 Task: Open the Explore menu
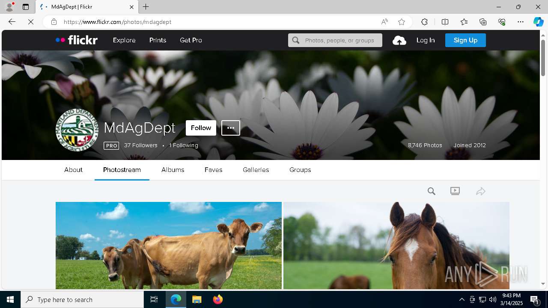[124, 40]
